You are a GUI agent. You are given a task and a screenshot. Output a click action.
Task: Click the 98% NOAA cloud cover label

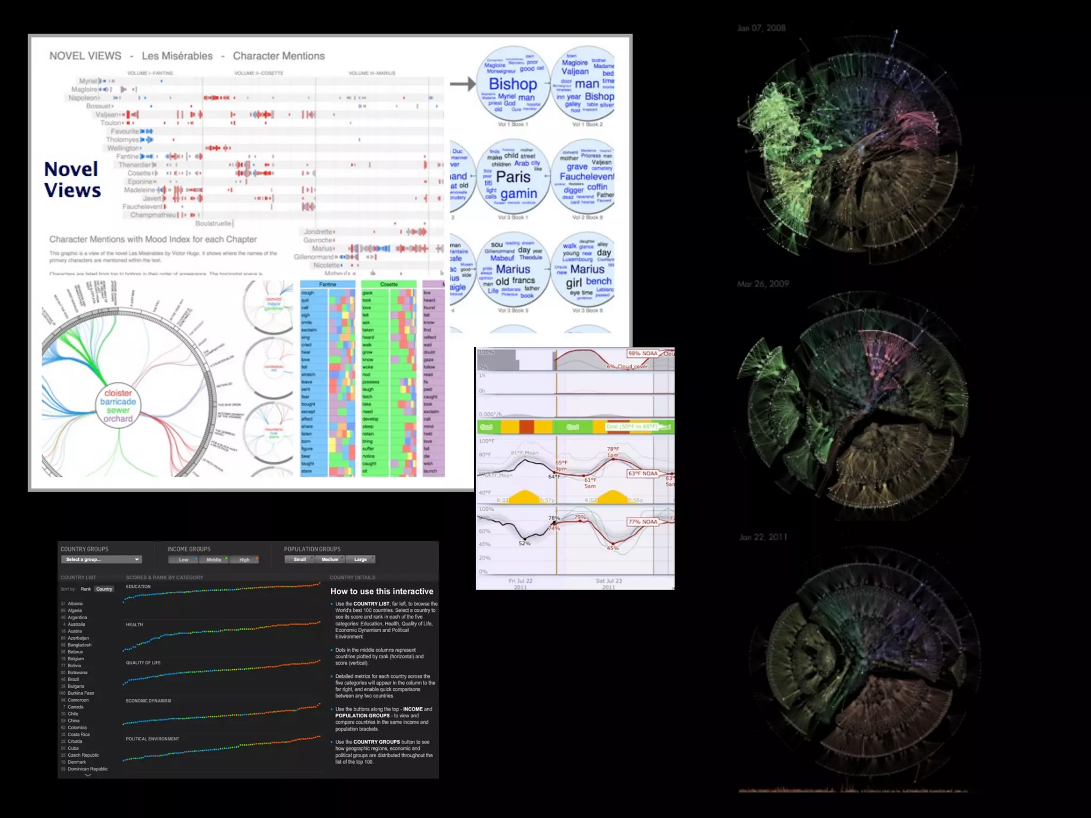pyautogui.click(x=642, y=354)
